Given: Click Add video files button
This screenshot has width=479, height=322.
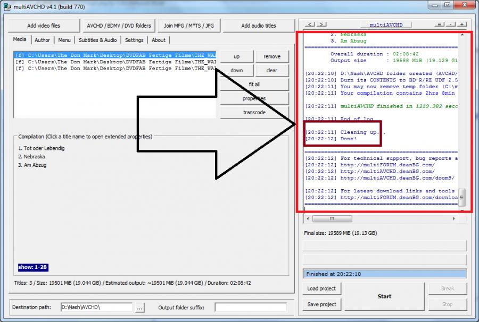Looking at the screenshot, I should coord(44,26).
